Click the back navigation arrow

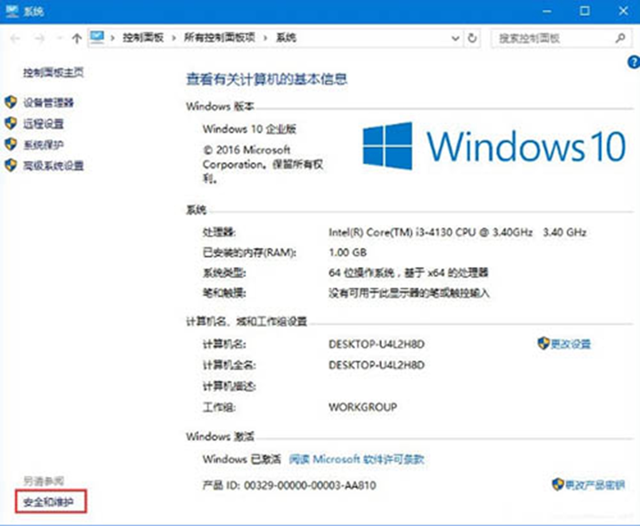(x=15, y=39)
